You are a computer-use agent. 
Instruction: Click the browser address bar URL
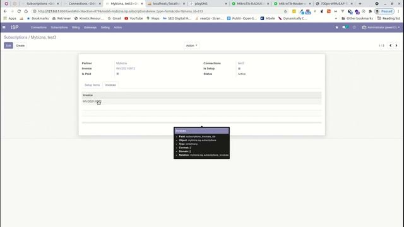point(121,11)
